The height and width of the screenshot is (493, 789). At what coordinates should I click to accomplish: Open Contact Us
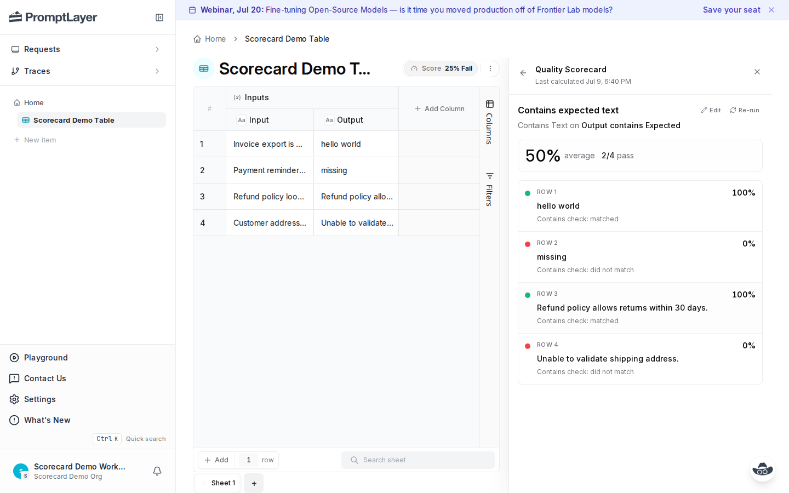pos(45,379)
